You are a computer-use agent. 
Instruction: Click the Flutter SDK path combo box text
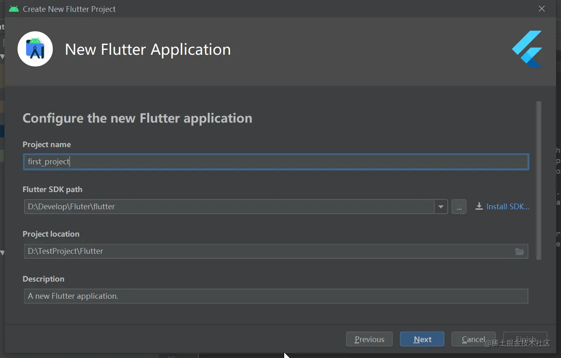pos(229,207)
